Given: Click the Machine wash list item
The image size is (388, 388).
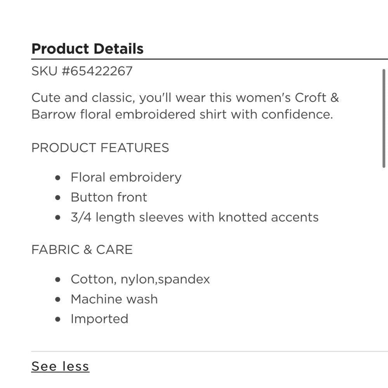Looking at the screenshot, I should pos(114,299).
